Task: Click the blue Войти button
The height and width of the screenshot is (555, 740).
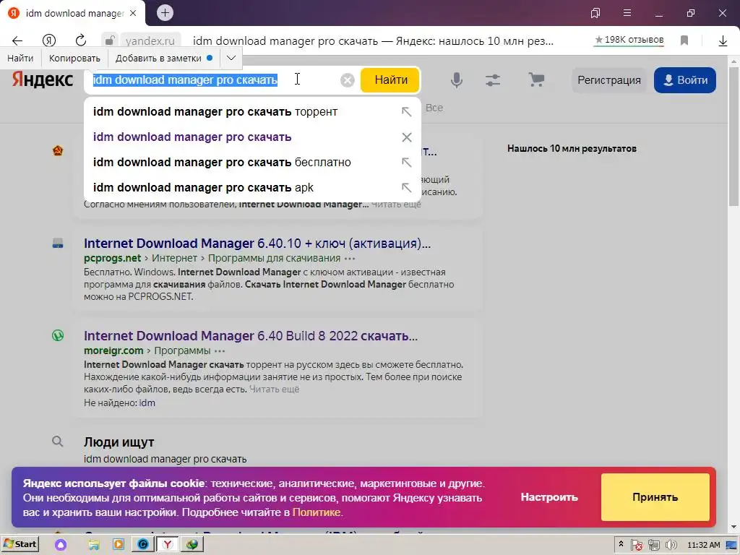Action: pos(685,80)
